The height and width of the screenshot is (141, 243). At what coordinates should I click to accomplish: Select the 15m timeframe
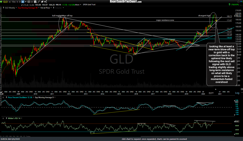pyautogui.click(x=14, y=2)
